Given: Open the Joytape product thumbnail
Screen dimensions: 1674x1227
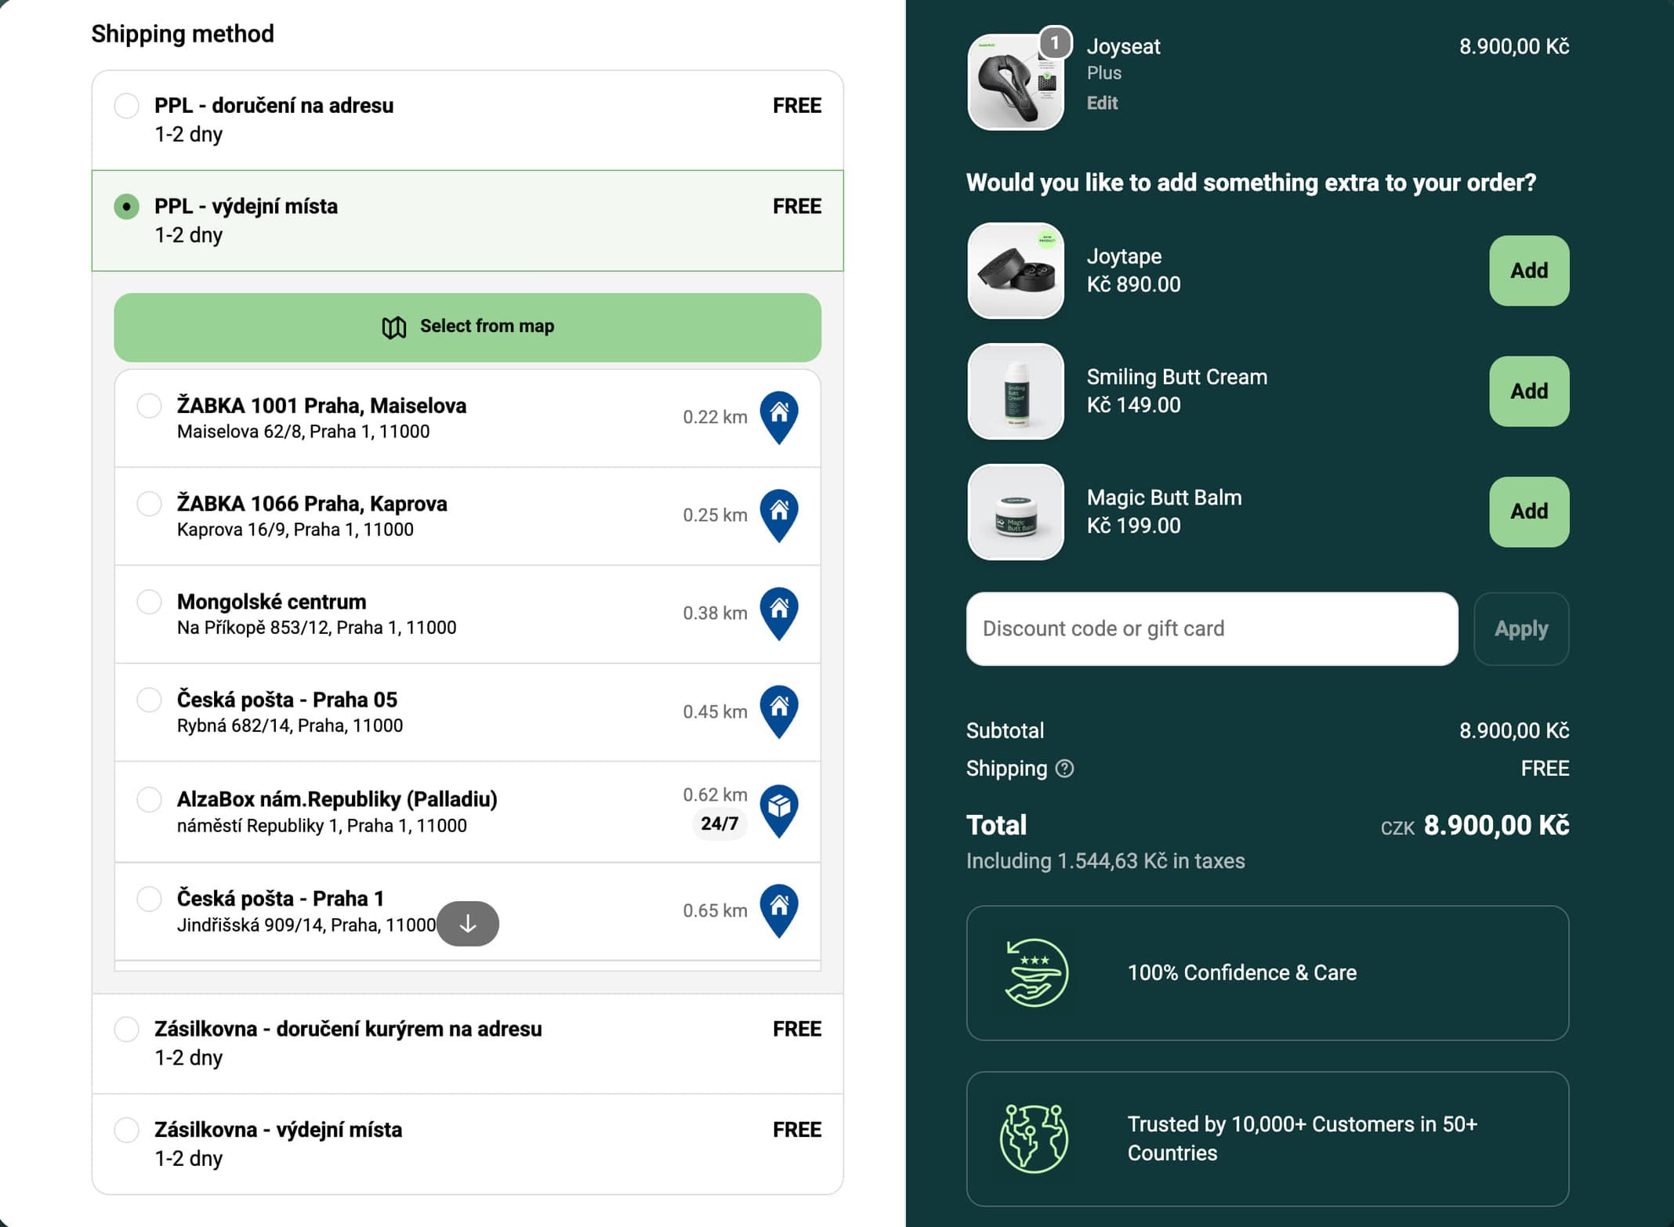Looking at the screenshot, I should tap(1016, 270).
